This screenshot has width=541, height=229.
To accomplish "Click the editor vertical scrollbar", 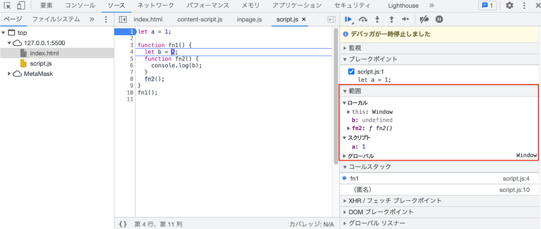I will (336, 96).
